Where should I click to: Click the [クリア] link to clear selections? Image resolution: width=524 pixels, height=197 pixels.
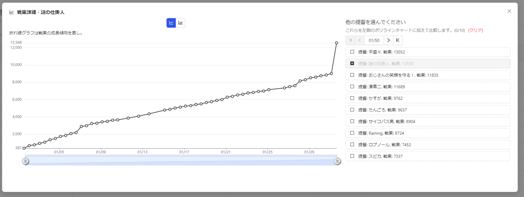click(x=475, y=30)
